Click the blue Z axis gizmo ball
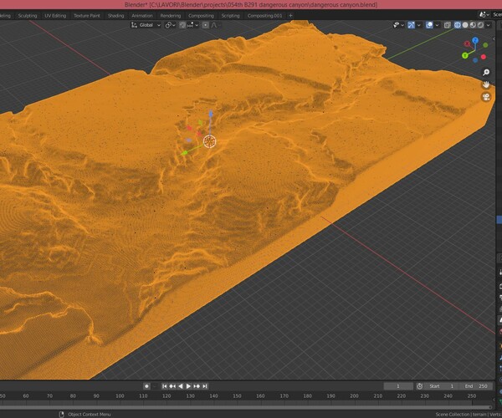 [475, 40]
